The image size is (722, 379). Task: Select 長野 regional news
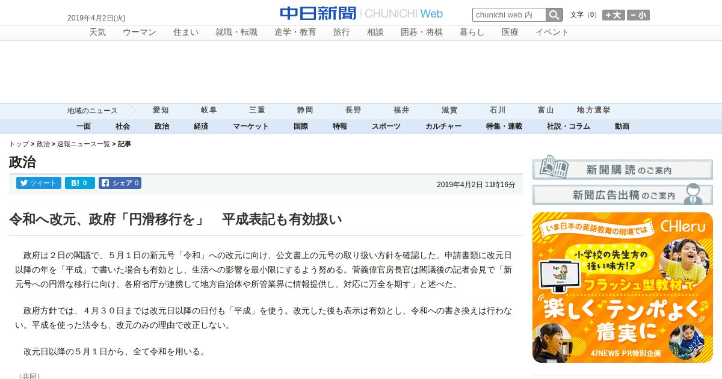coord(353,111)
